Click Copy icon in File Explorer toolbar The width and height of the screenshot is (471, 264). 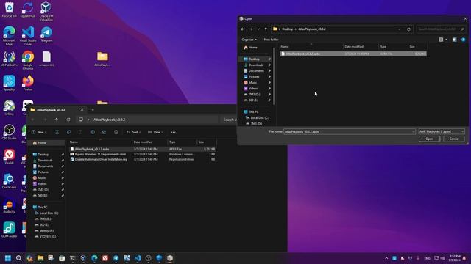[68, 132]
